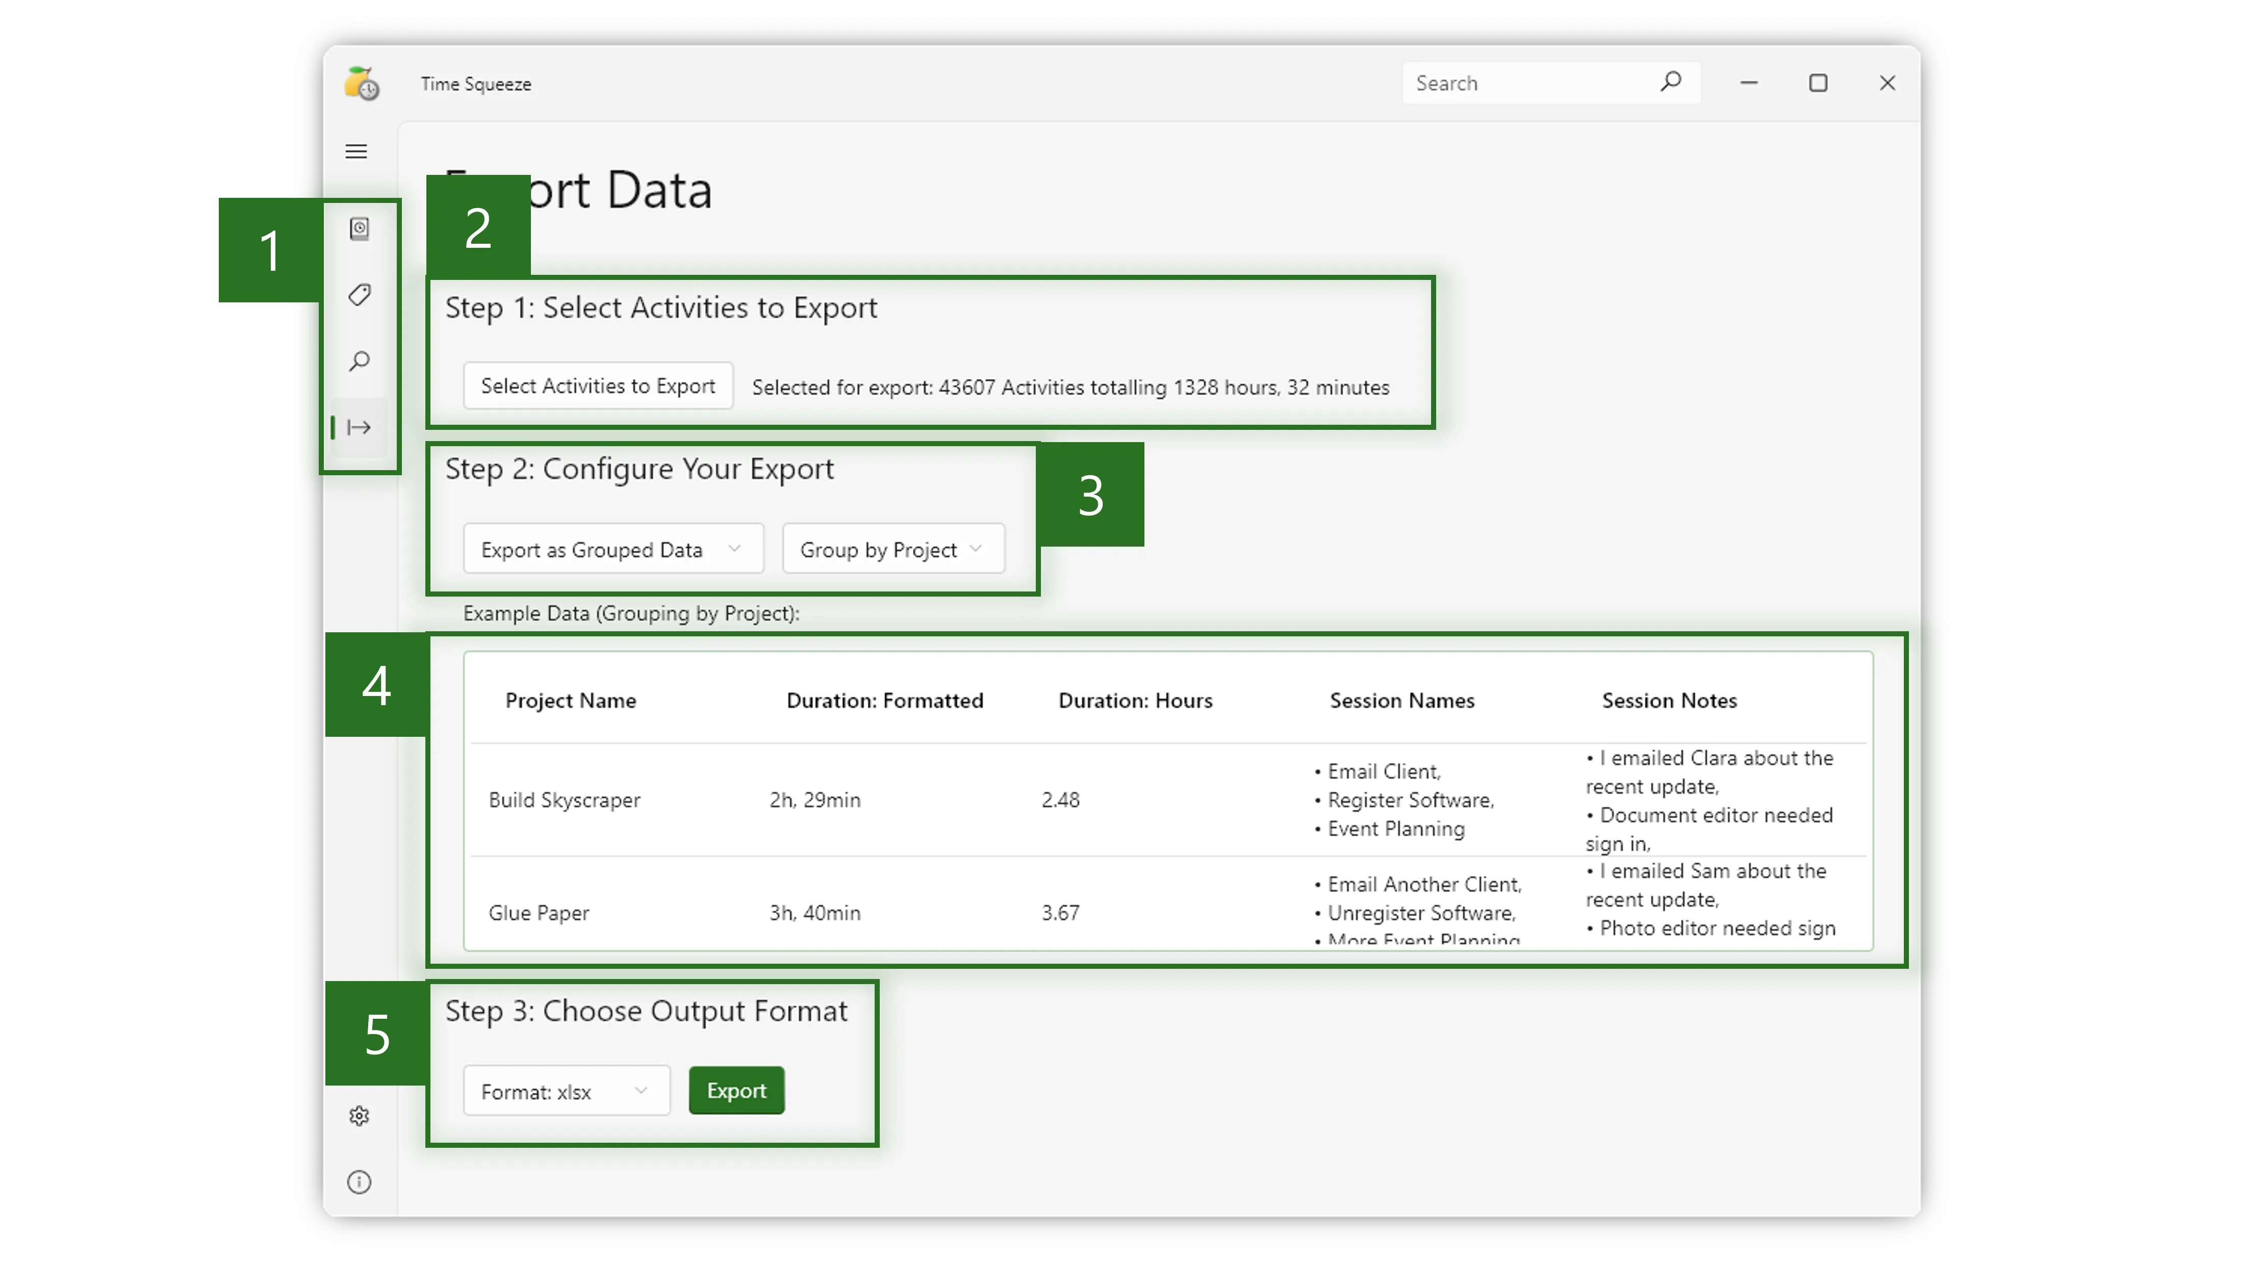Expand the Group by Project dropdown
Screen dimensions: 2244x1262
point(893,549)
